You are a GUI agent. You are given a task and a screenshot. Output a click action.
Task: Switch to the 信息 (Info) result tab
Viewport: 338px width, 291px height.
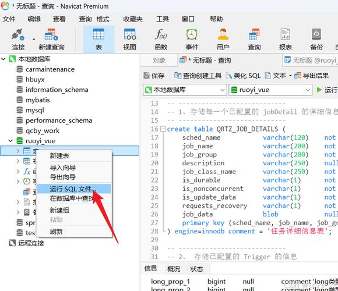point(151,268)
